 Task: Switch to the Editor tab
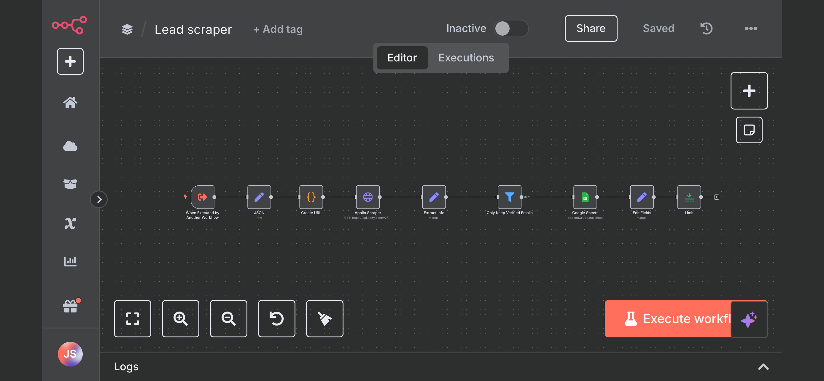tap(402, 58)
